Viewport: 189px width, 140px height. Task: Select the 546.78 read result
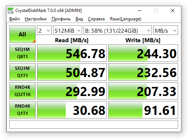click(72, 53)
